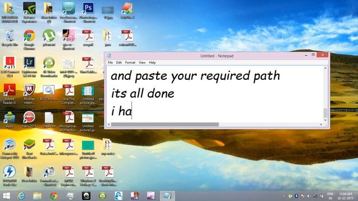Open File Explorer from the taskbar
The width and height of the screenshot is (358, 201).
[37, 196]
